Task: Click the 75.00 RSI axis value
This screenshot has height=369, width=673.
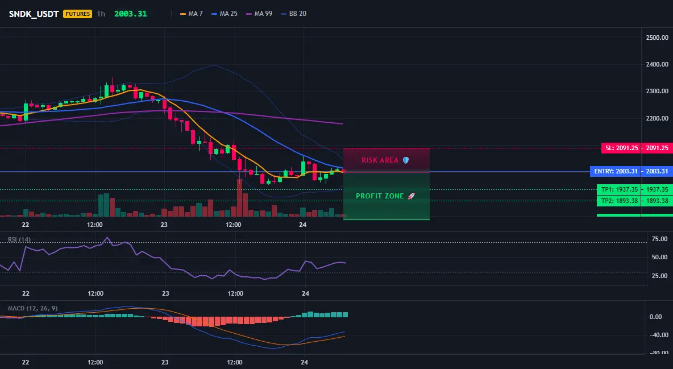Action: (660, 239)
